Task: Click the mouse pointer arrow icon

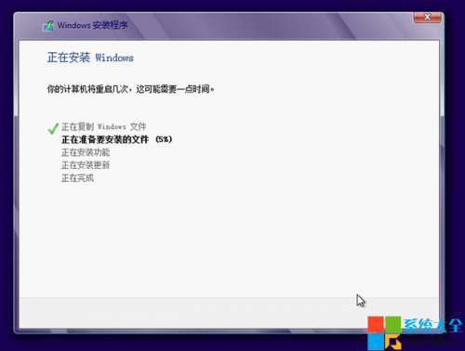Action: tap(360, 301)
